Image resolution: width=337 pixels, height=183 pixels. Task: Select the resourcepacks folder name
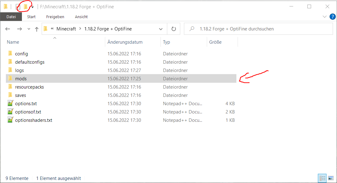(29, 87)
